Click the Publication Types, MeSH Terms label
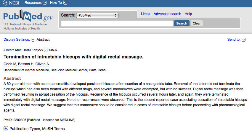The image size is (252, 136). click(x=37, y=129)
